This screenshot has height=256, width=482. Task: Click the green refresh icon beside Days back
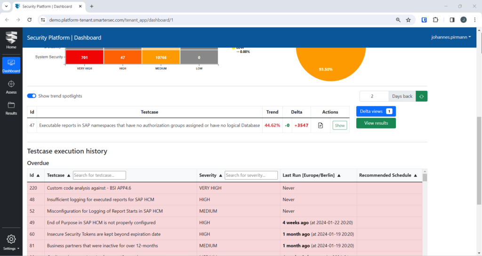(421, 96)
